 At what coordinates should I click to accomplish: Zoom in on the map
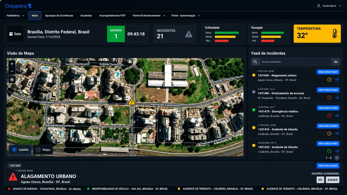(x=12, y=64)
